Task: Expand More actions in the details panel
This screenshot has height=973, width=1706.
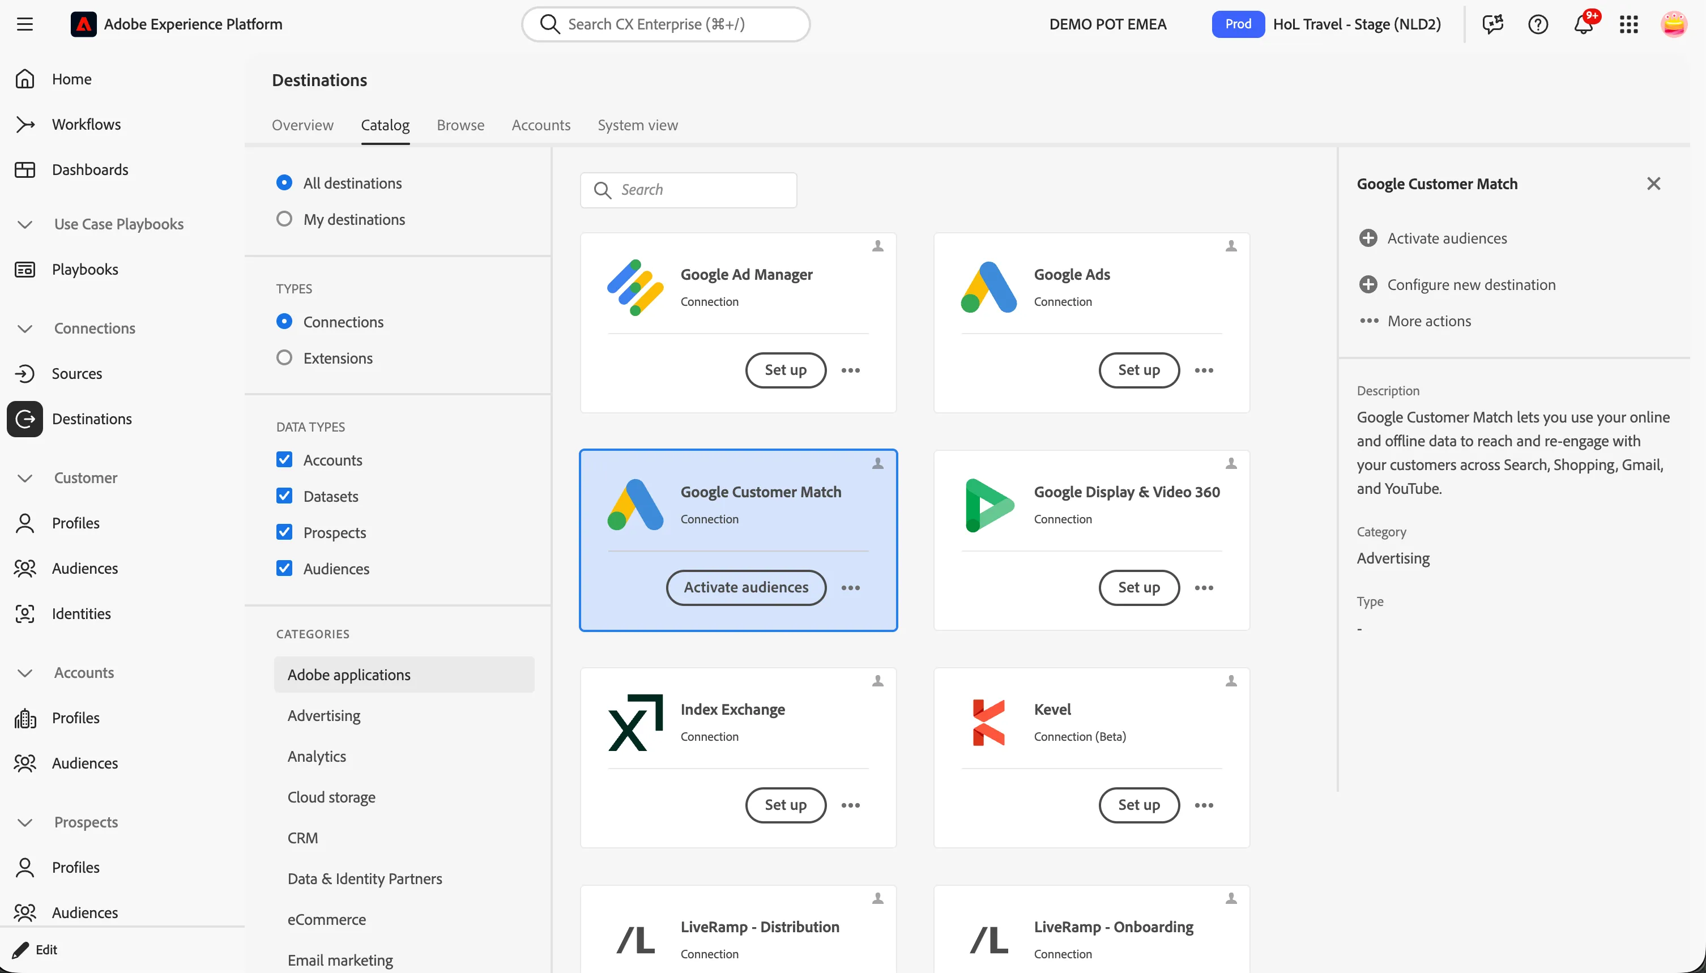Action: tap(1415, 321)
